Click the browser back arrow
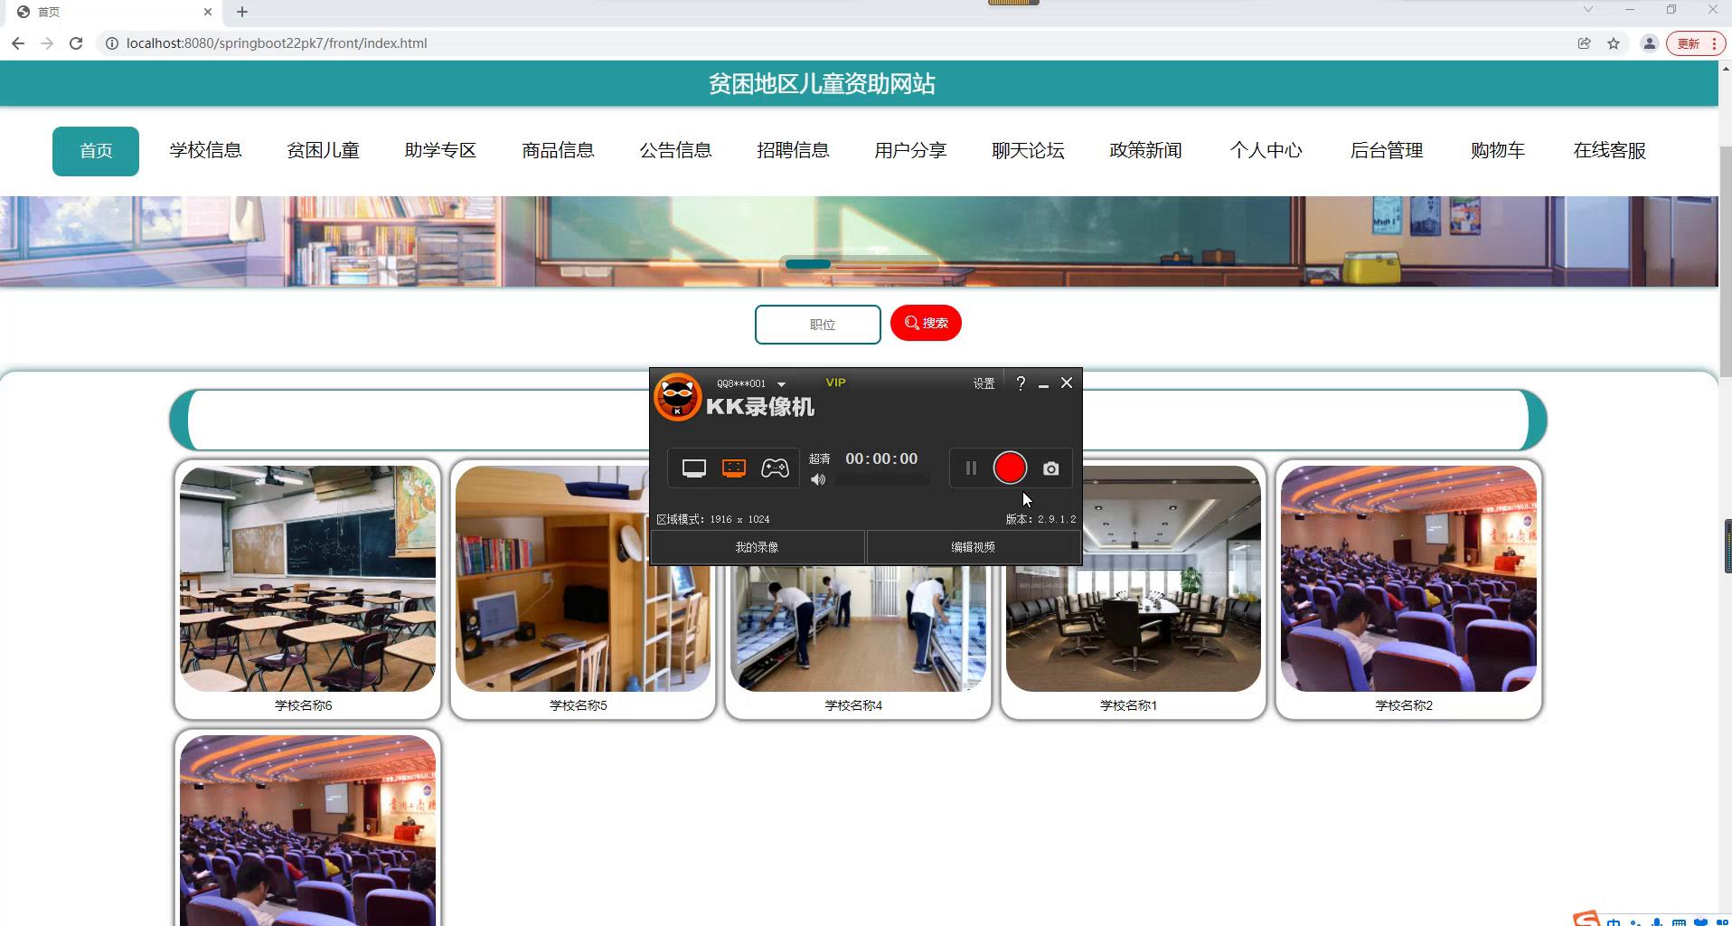 pos(18,43)
